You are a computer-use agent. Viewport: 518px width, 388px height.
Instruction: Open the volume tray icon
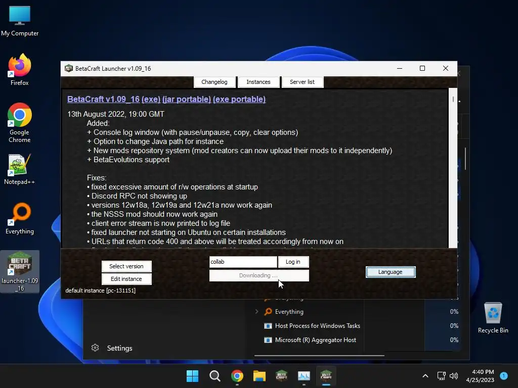[x=454, y=376]
